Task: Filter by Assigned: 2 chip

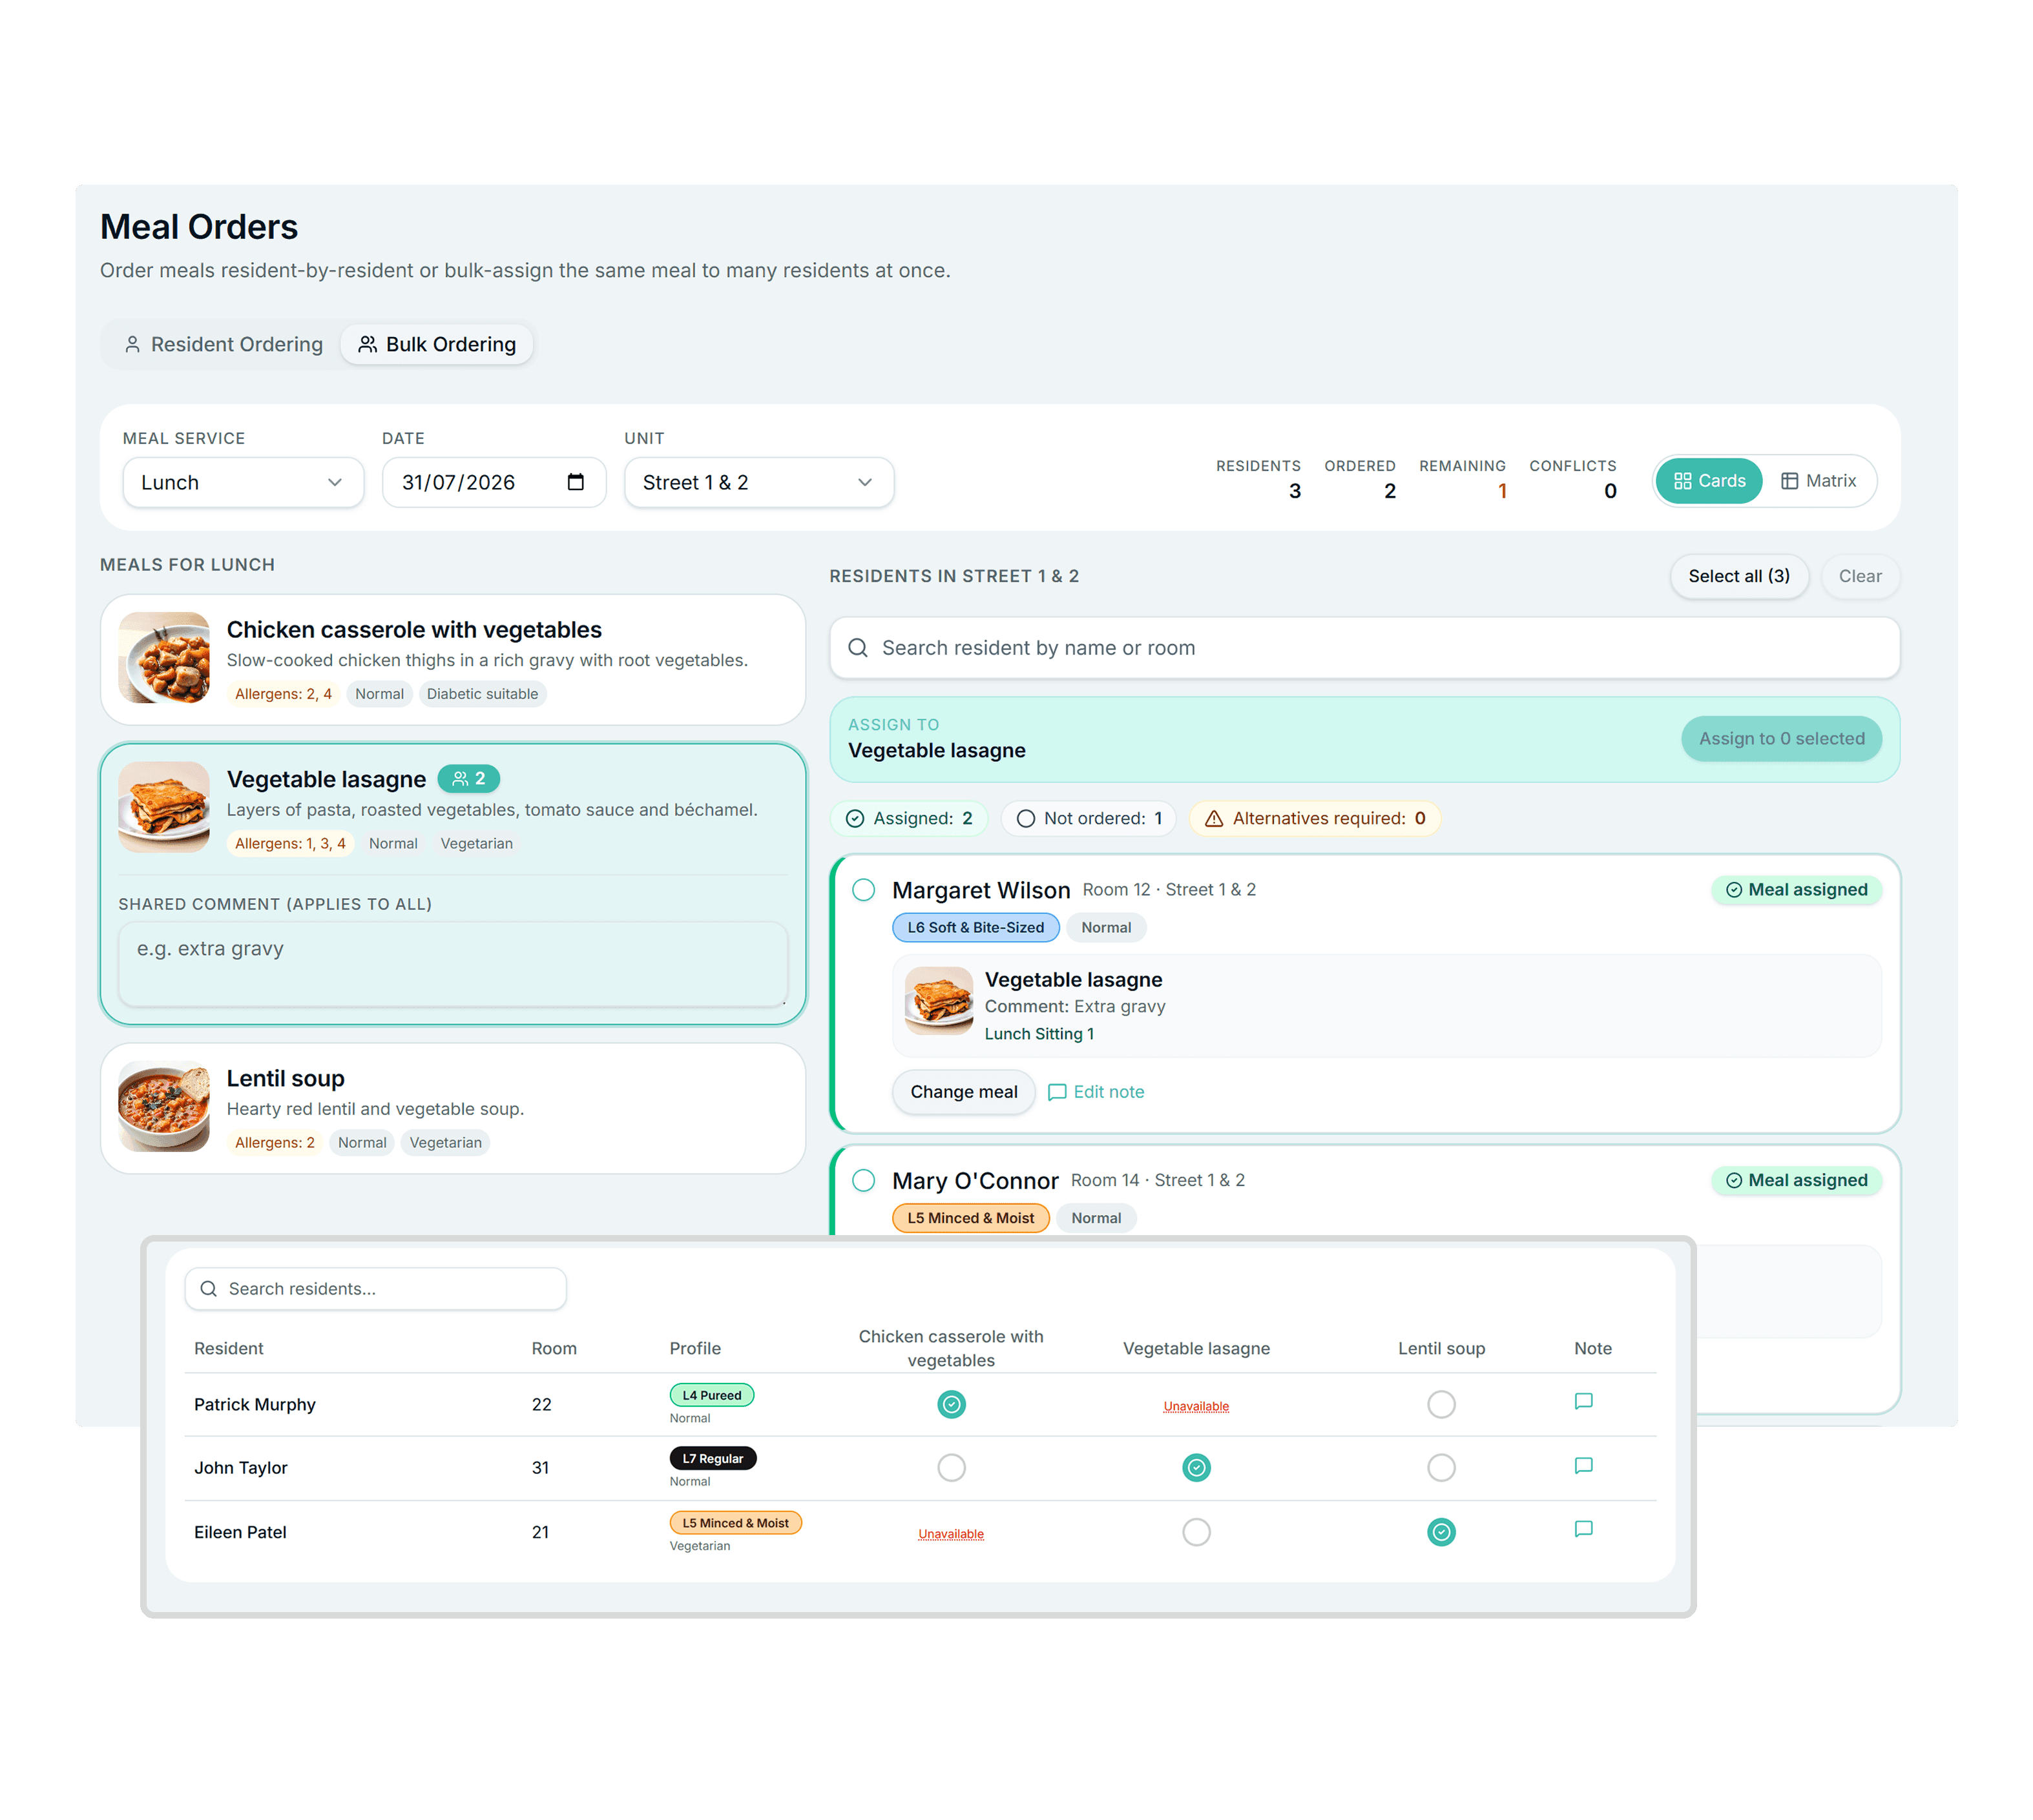Action: tap(910, 818)
